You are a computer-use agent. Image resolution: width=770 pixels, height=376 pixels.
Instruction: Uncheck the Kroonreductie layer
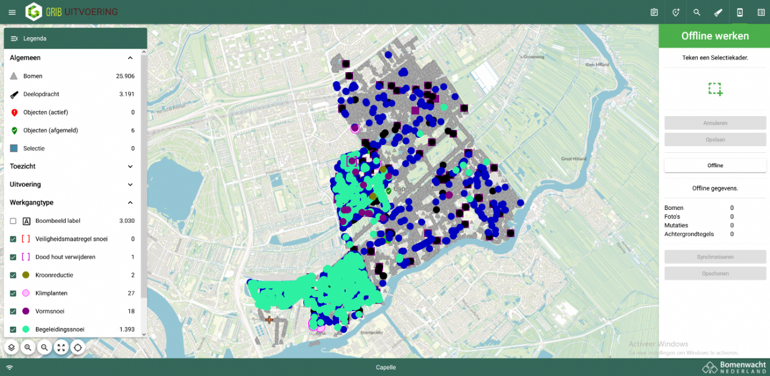pos(13,275)
